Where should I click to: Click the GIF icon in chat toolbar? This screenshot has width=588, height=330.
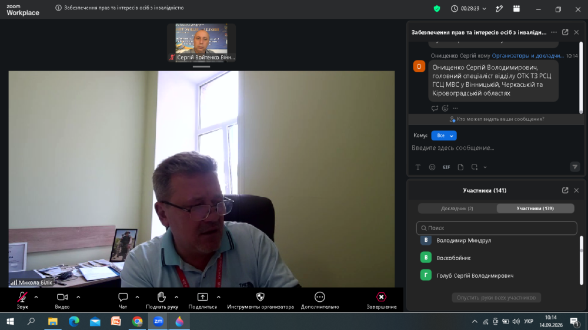pos(446,167)
